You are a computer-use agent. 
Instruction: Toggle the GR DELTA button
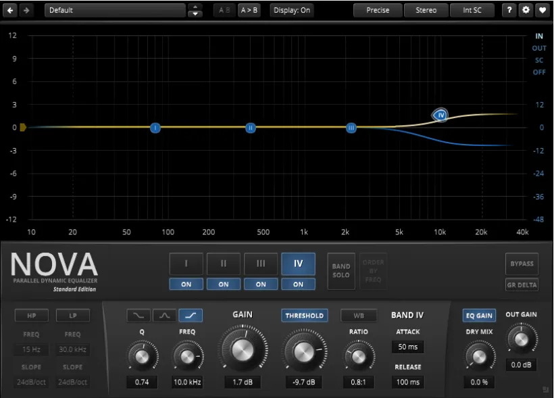(522, 285)
